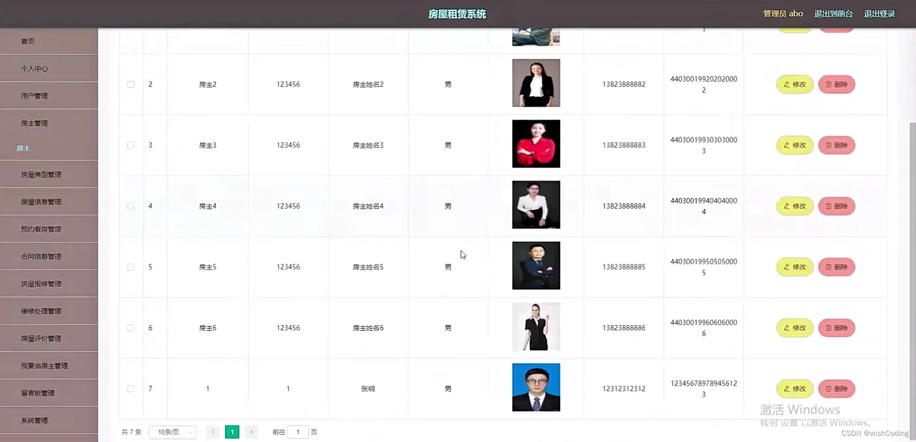The height and width of the screenshot is (442, 916).
Task: Open the photo thumbnail of 房主3
Action: [536, 144]
